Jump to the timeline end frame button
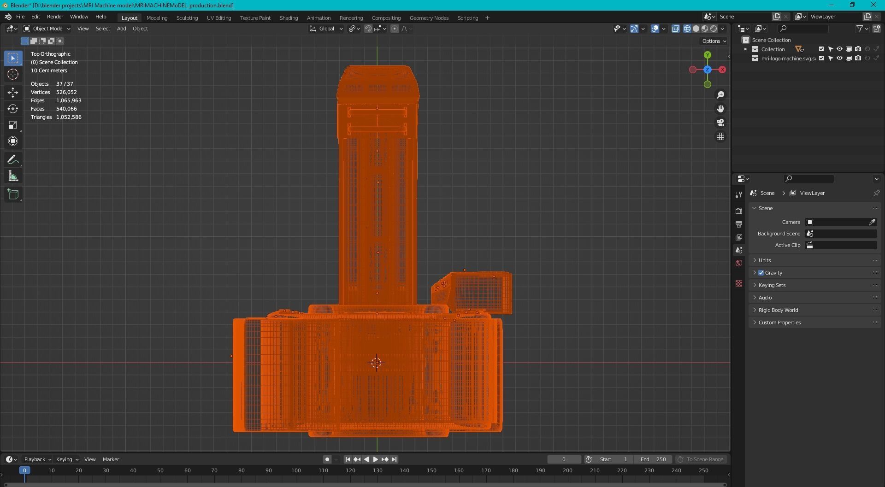 pos(394,459)
